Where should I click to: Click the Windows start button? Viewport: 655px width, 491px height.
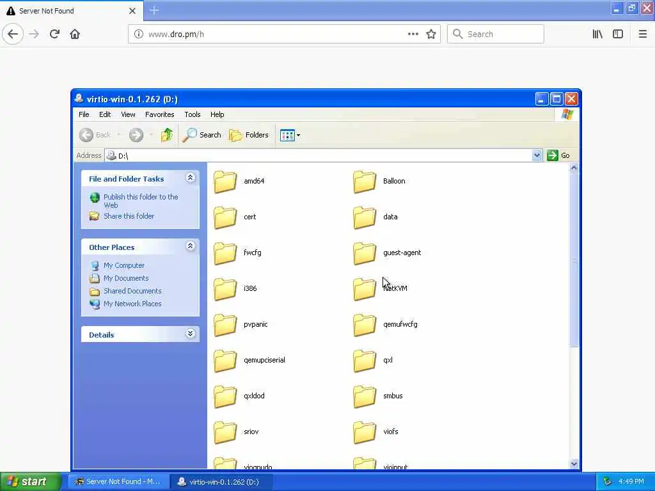31,481
